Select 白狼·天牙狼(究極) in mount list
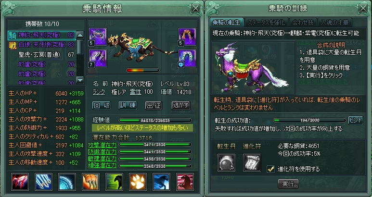This screenshot has height=197, width=372. point(42,45)
